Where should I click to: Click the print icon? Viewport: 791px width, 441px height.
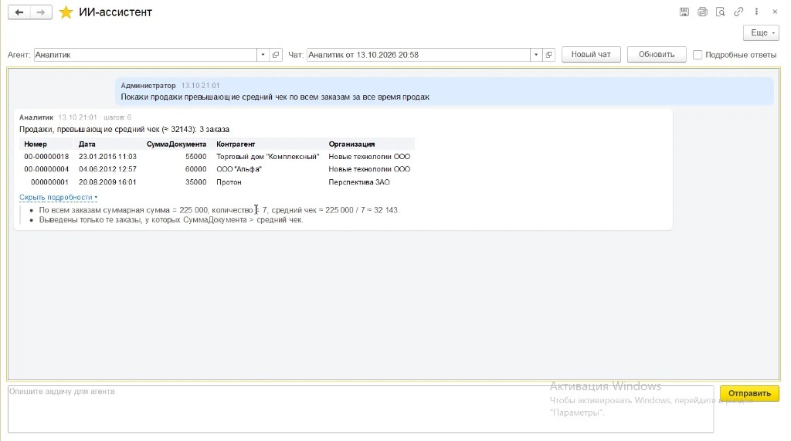[702, 12]
